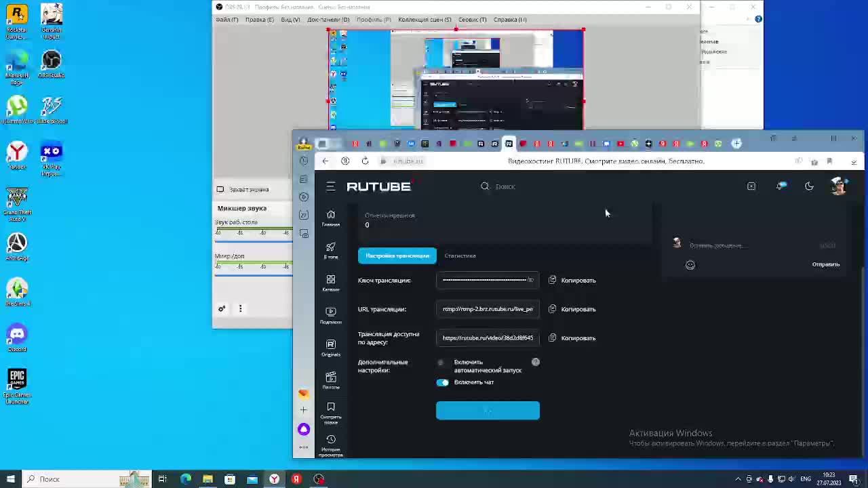Switch to the Статистика tab

pyautogui.click(x=460, y=256)
